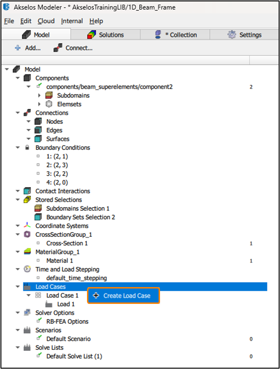The width and height of the screenshot is (280, 369).
Task: Click the Collection tab icon
Action: [x=158, y=34]
